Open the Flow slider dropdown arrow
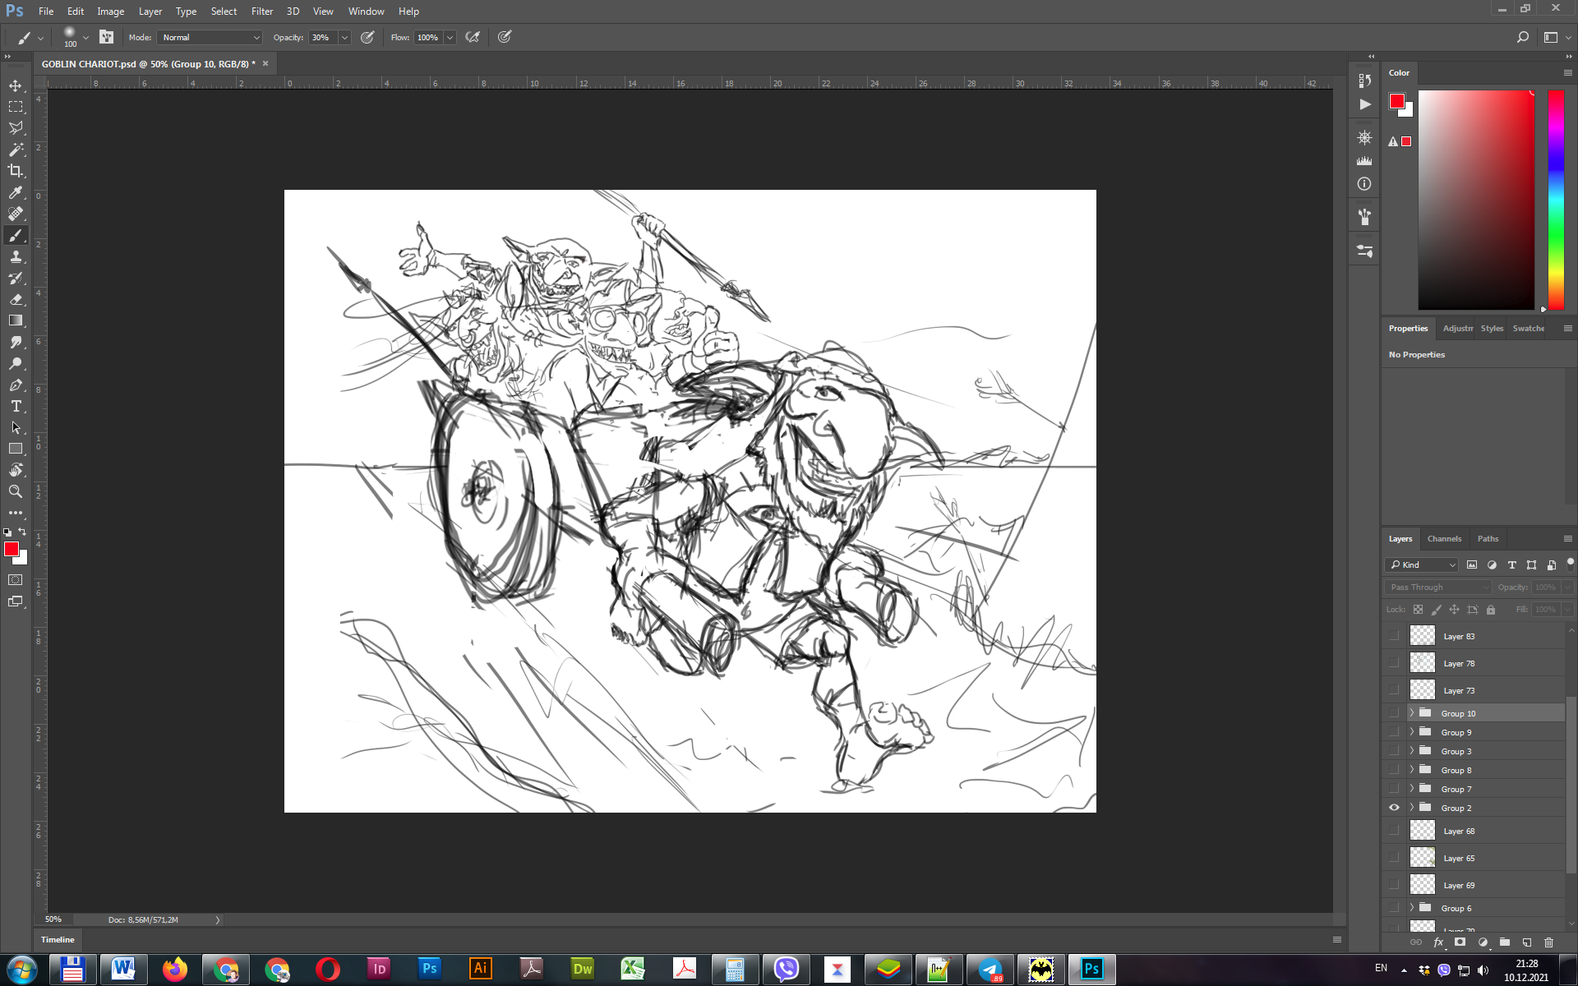The height and width of the screenshot is (986, 1578). 450,37
